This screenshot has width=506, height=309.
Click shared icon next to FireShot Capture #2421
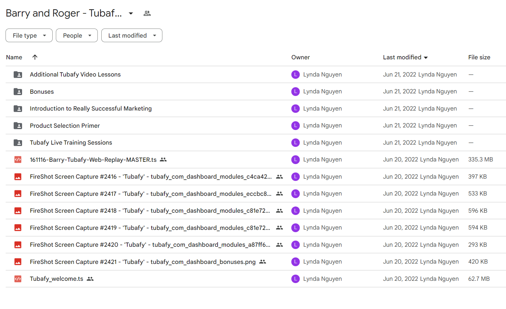tap(263, 262)
